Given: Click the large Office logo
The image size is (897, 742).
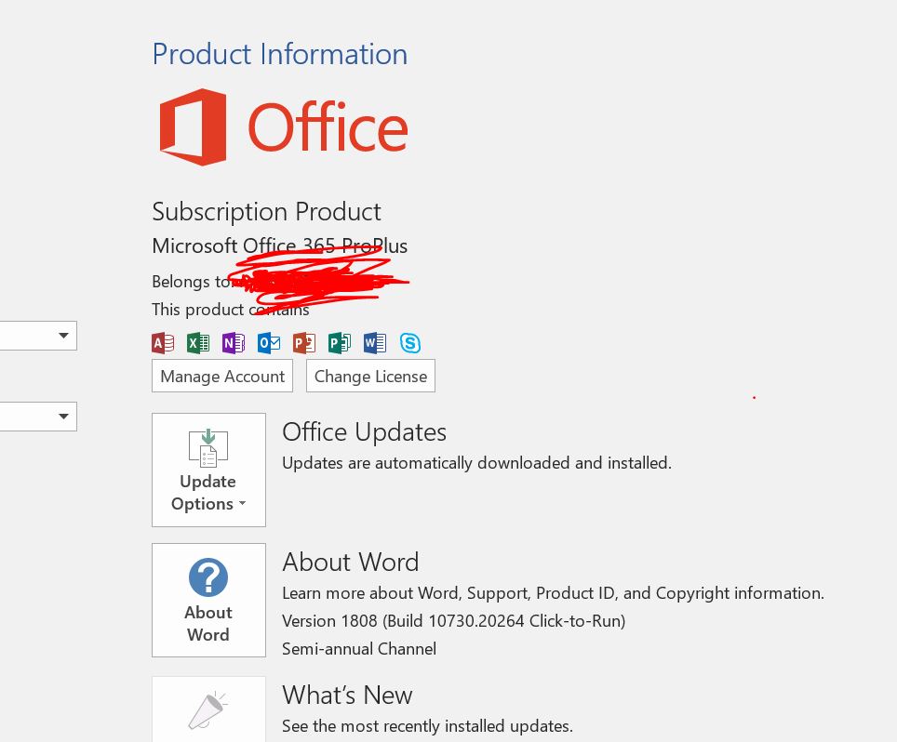Looking at the screenshot, I should (x=283, y=126).
